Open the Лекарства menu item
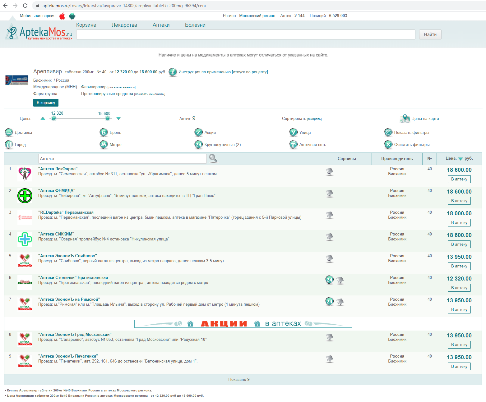The image size is (486, 402). tap(124, 25)
